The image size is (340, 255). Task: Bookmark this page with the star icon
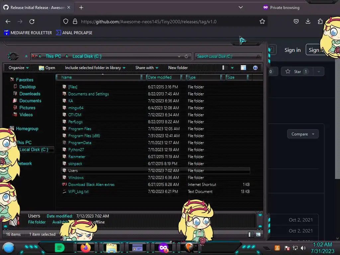coord(262,21)
